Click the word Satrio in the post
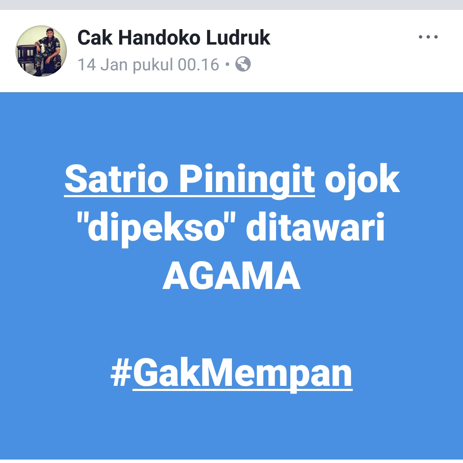Screen dimensions: 463x463 [x=116, y=178]
